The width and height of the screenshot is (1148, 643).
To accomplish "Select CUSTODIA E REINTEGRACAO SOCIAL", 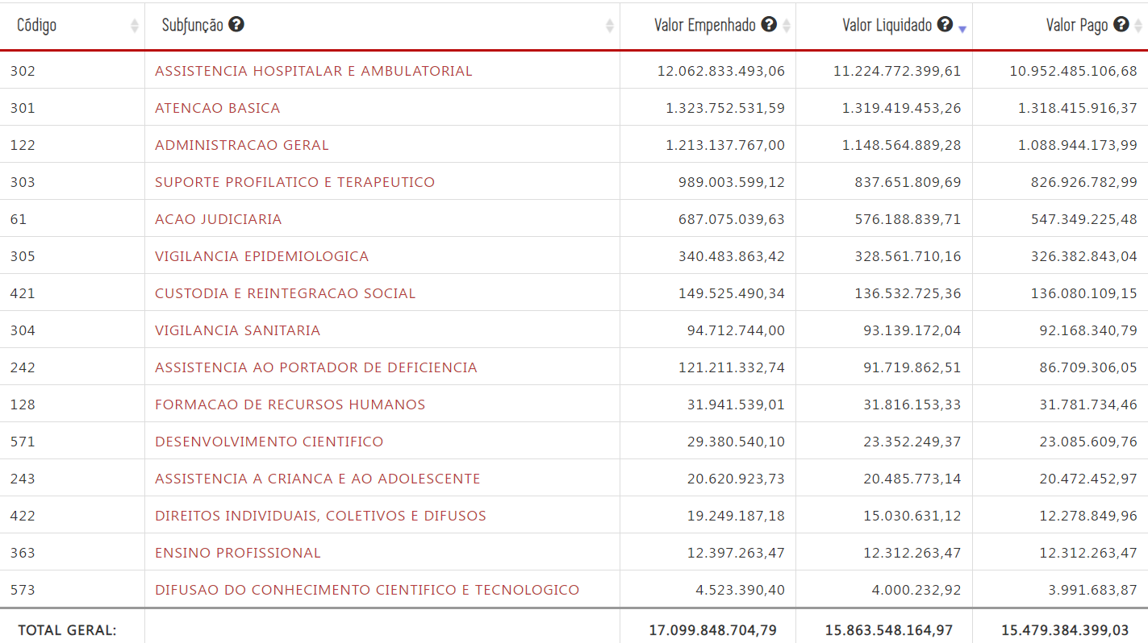I will [x=285, y=293].
